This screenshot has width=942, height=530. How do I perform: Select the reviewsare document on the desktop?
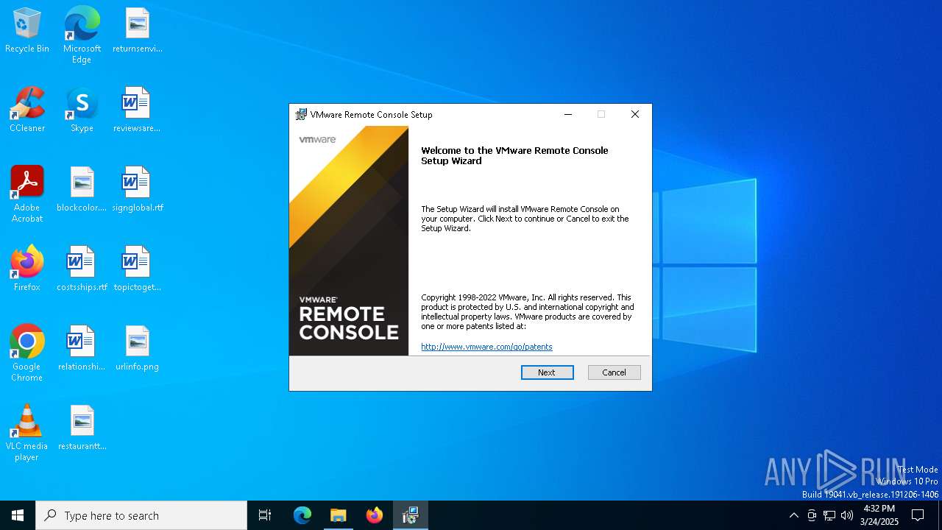tap(137, 110)
